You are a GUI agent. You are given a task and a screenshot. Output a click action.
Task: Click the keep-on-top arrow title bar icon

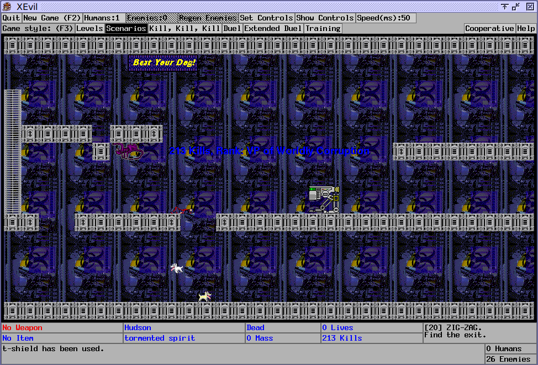[x=504, y=7]
